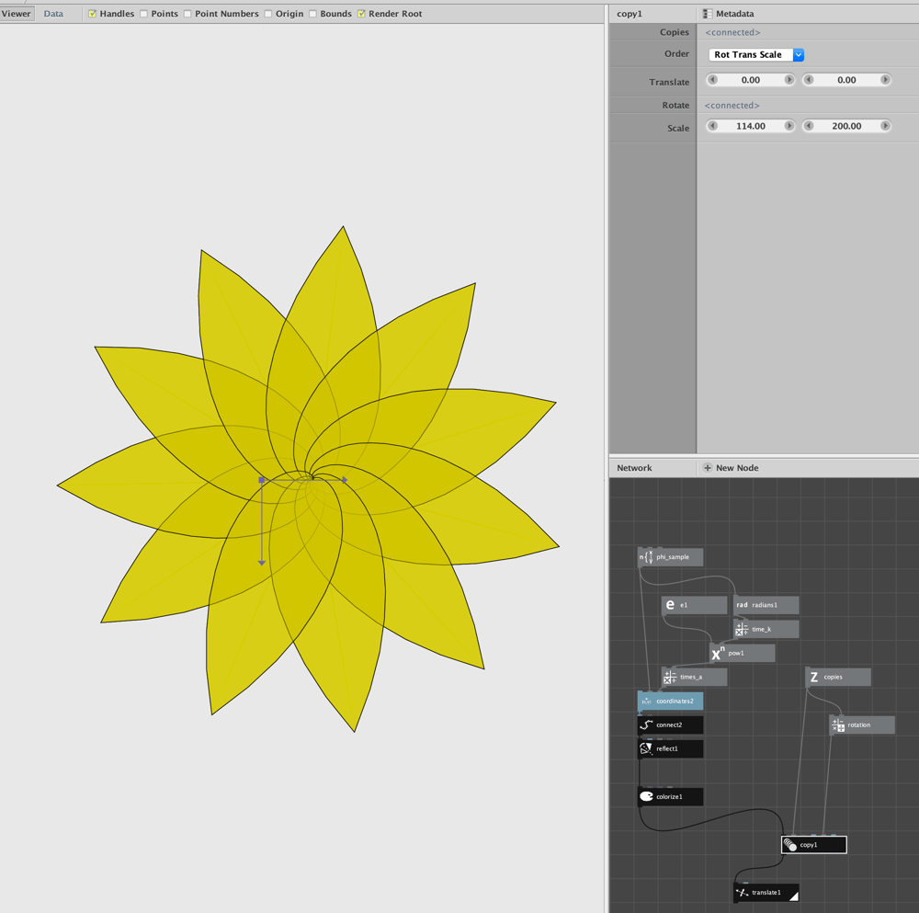Click the downward arrow handle in the viewer
919x913 pixels.
pyautogui.click(x=261, y=563)
